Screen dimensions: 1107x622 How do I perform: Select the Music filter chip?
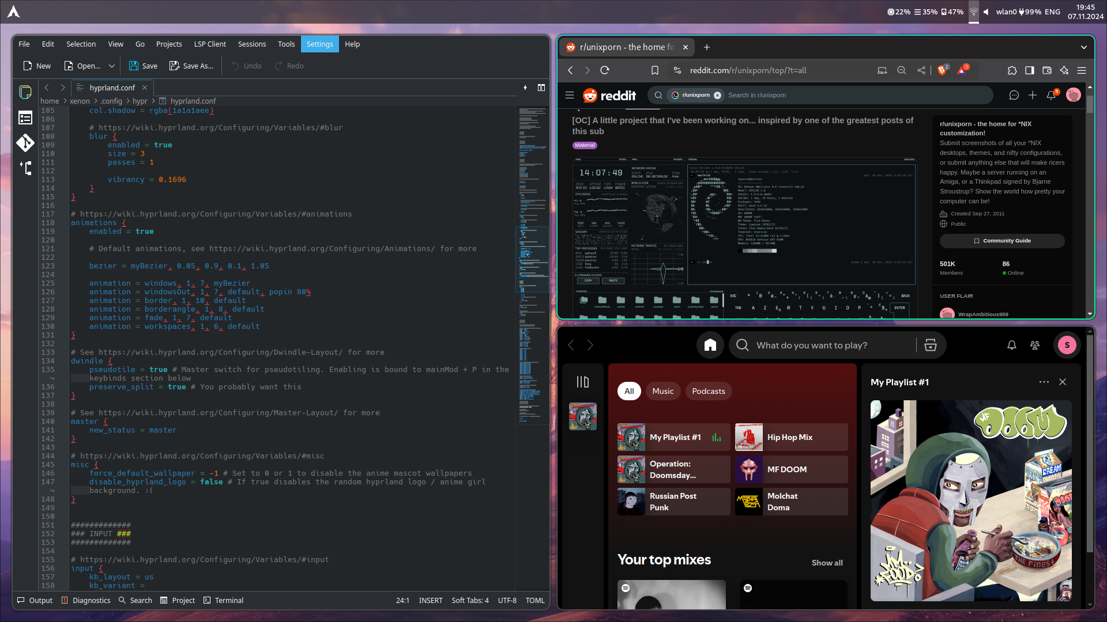(x=662, y=391)
